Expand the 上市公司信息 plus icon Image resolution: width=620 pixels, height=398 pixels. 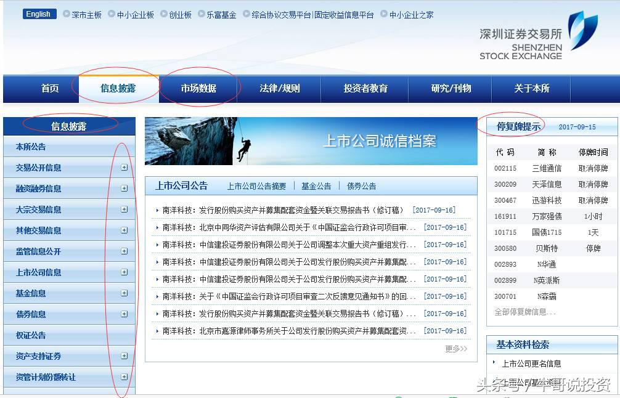124,272
